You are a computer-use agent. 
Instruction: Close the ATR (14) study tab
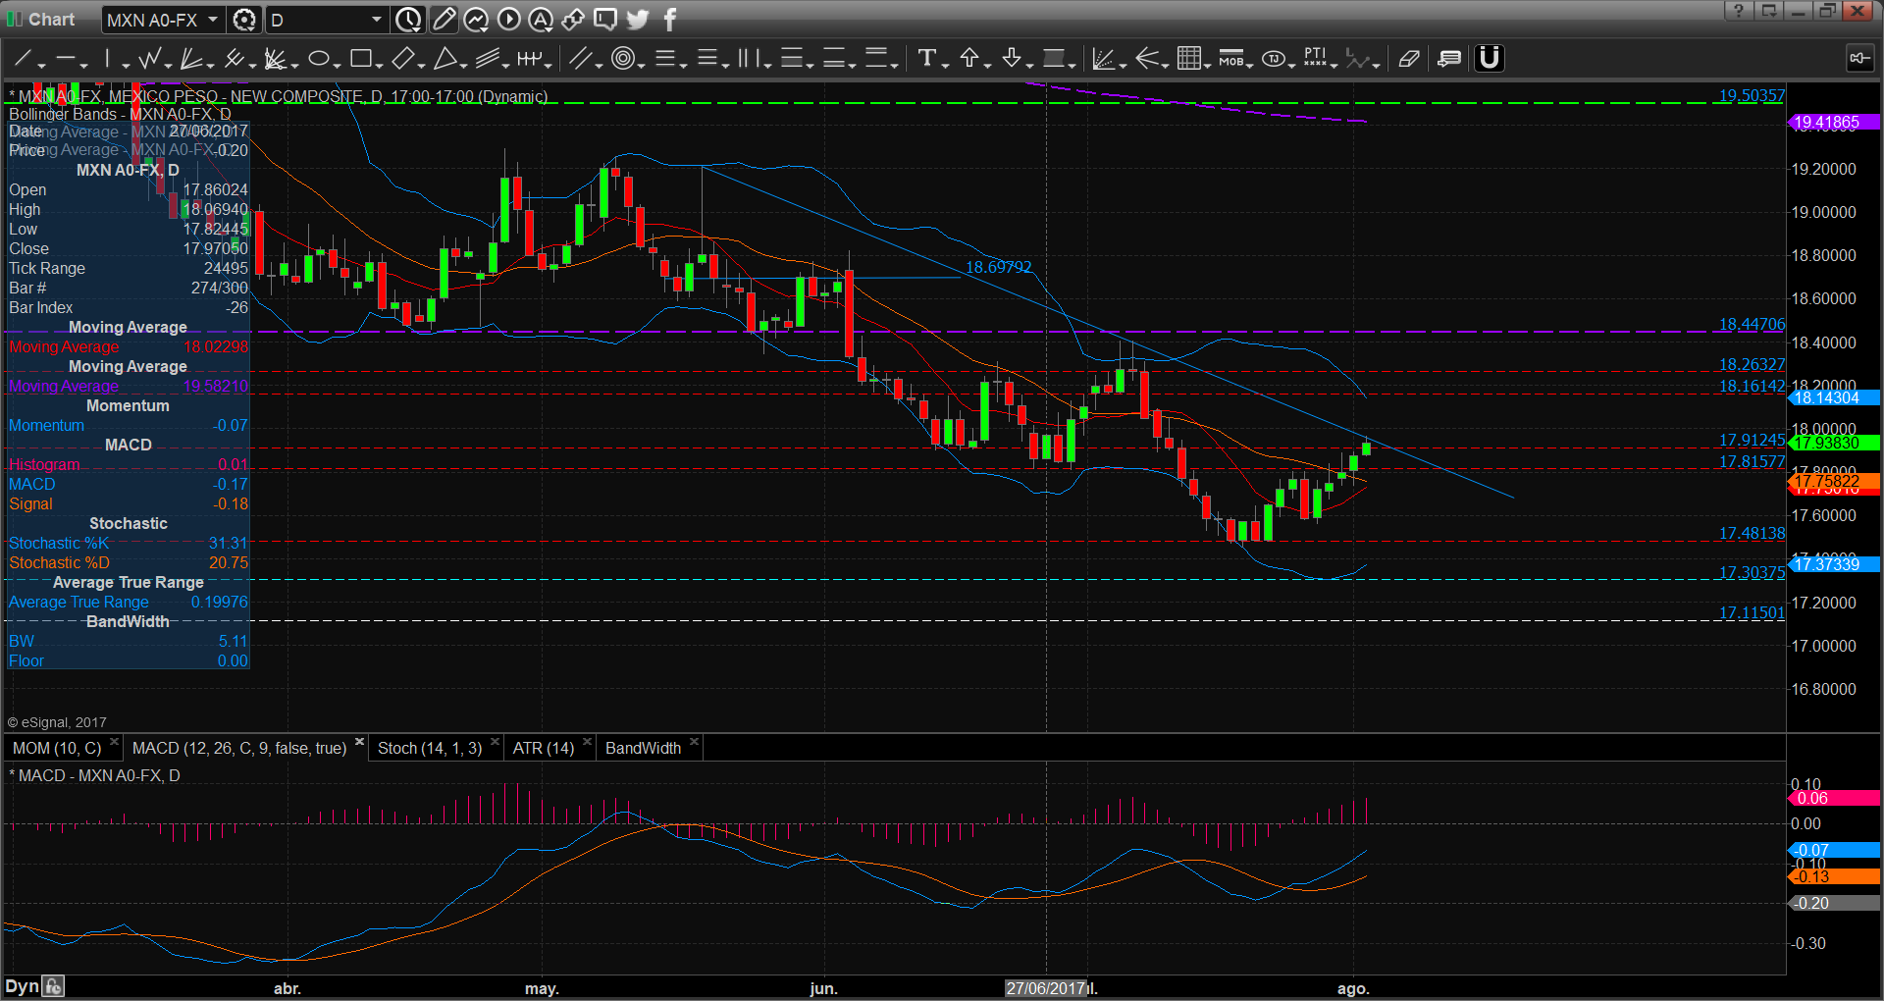tap(587, 742)
